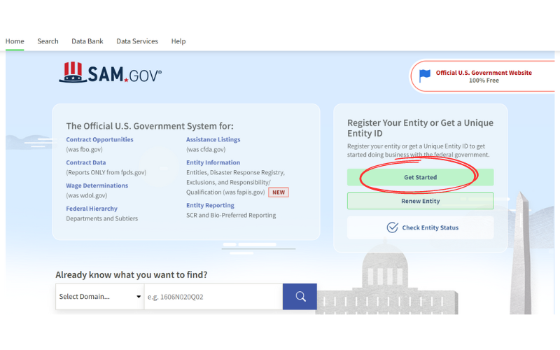Click the text "SCR and Bio-Preferred Reporting"

coord(231,216)
